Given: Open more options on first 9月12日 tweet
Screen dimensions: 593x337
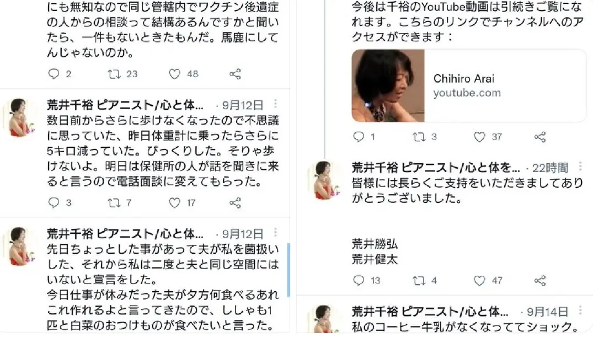Looking at the screenshot, I should 275,104.
